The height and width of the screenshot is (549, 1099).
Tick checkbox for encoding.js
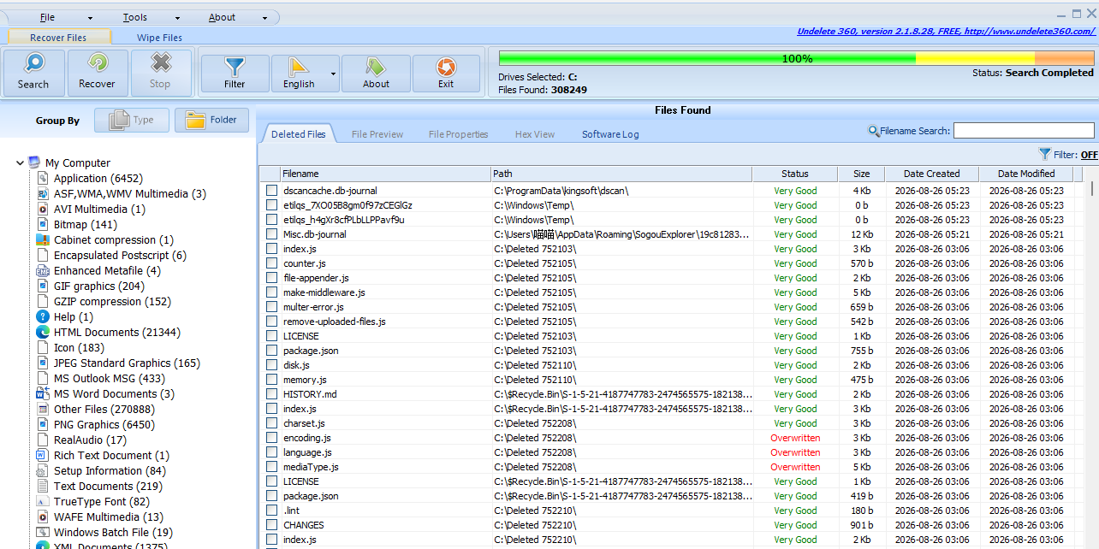point(271,438)
